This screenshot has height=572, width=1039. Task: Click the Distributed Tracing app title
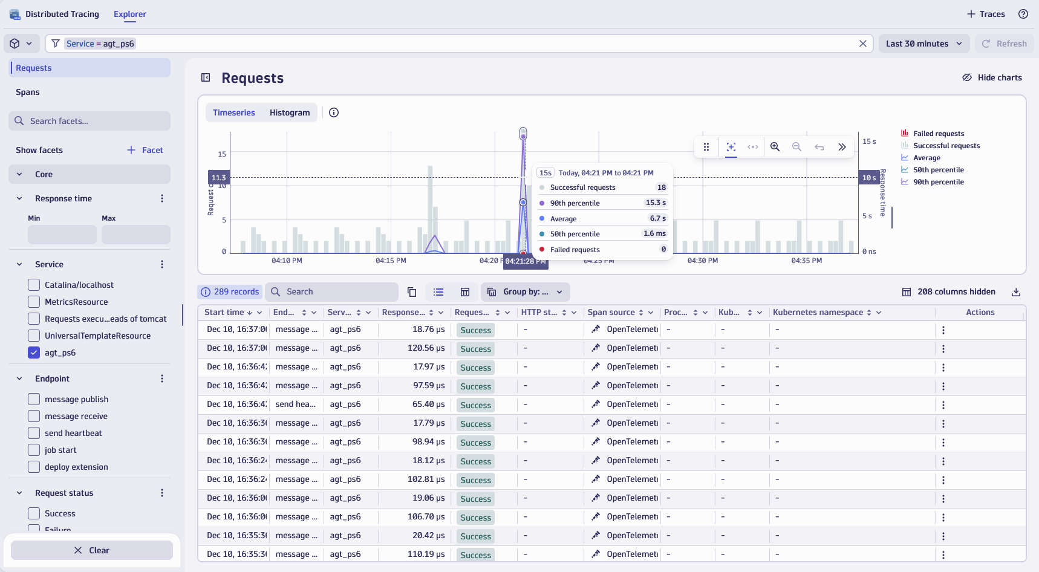62,14
